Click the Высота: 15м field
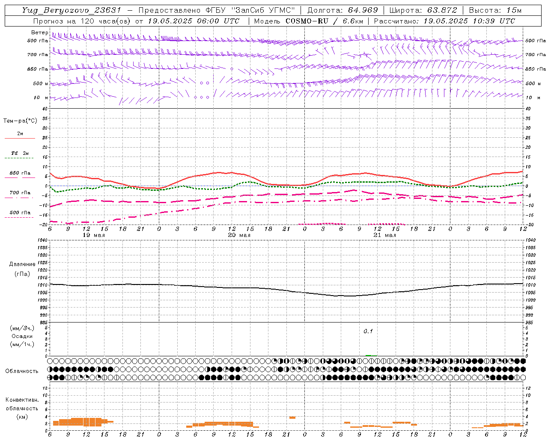 coord(495,10)
